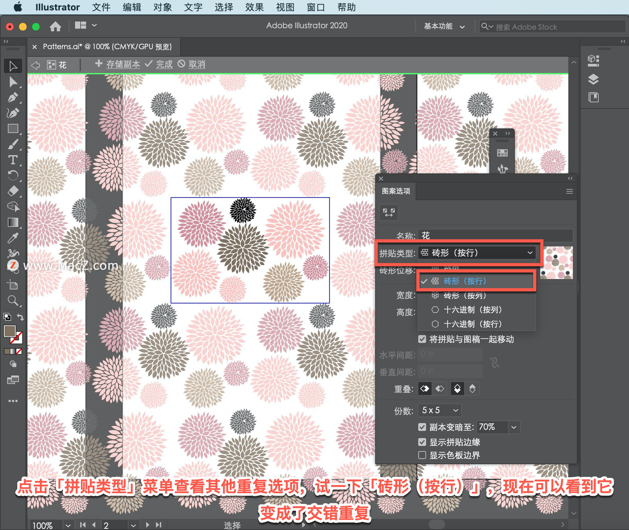
Task: Select the Eraser tool
Action: pos(13,191)
